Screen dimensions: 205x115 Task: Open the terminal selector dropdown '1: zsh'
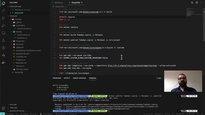[159, 78]
